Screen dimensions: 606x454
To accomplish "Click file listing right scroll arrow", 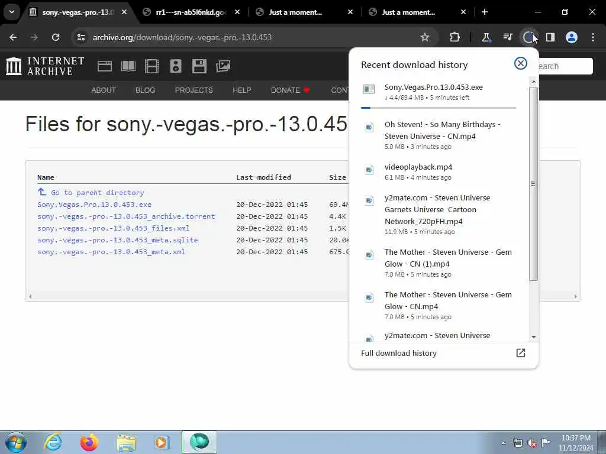I will point(575,297).
